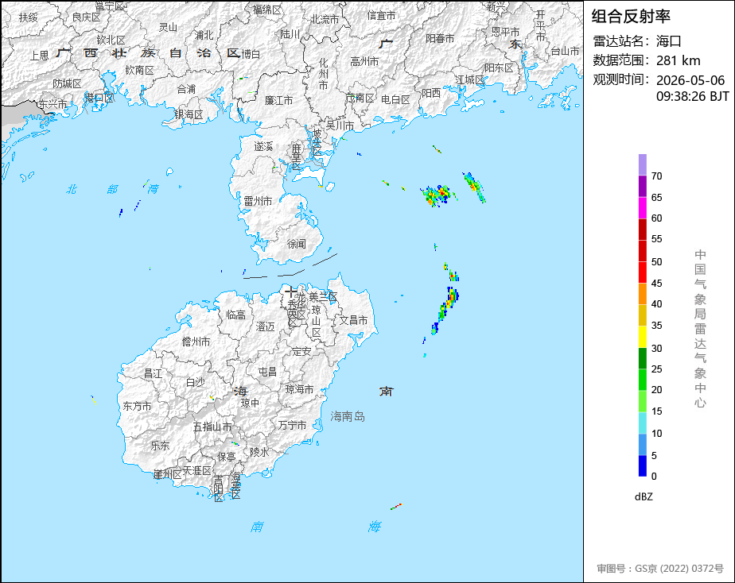The height and width of the screenshot is (583, 735).
Task: Click the observation date 2026-05-06
Action: click(x=690, y=80)
